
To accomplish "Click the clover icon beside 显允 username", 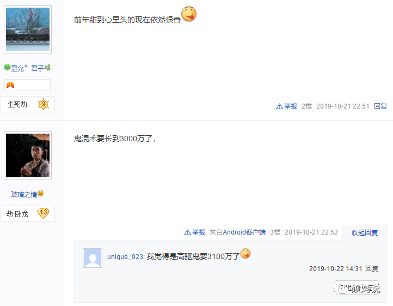I will [x=7, y=67].
